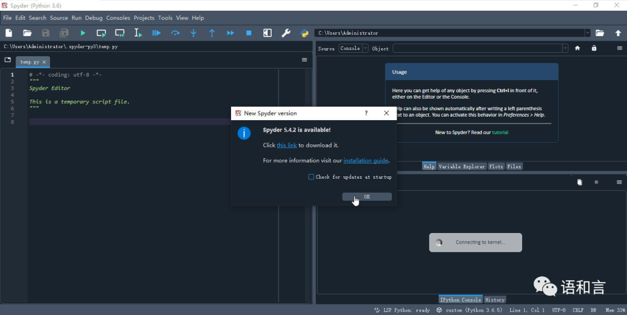627x315 pixels.
Task: Open the Source menu
Action: pos(59,17)
